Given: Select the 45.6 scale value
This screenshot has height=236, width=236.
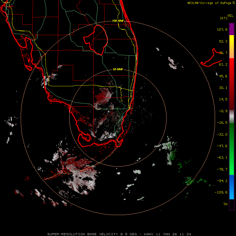Looking at the screenshot, I should tap(223, 76).
